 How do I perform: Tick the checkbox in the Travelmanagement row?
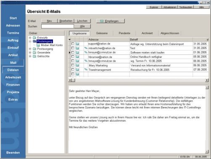pos(73,70)
